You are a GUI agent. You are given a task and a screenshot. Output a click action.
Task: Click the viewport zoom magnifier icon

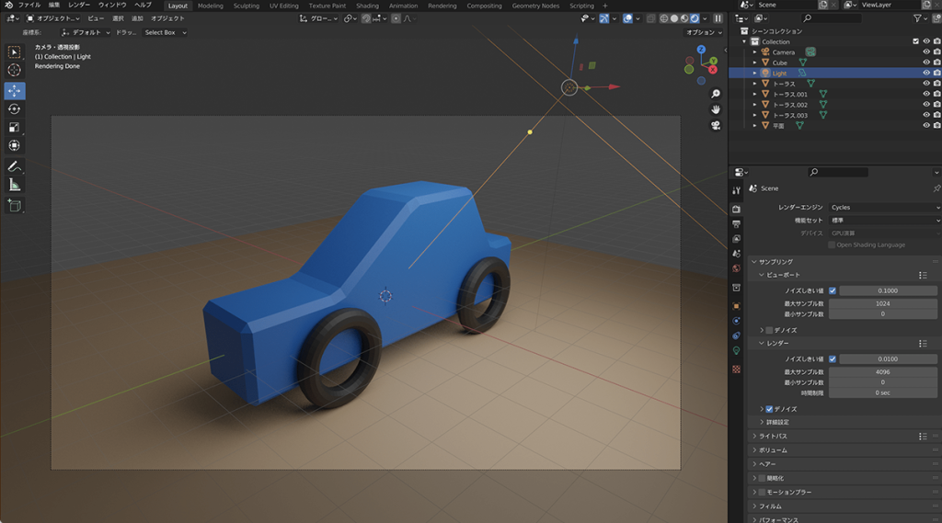pos(716,94)
